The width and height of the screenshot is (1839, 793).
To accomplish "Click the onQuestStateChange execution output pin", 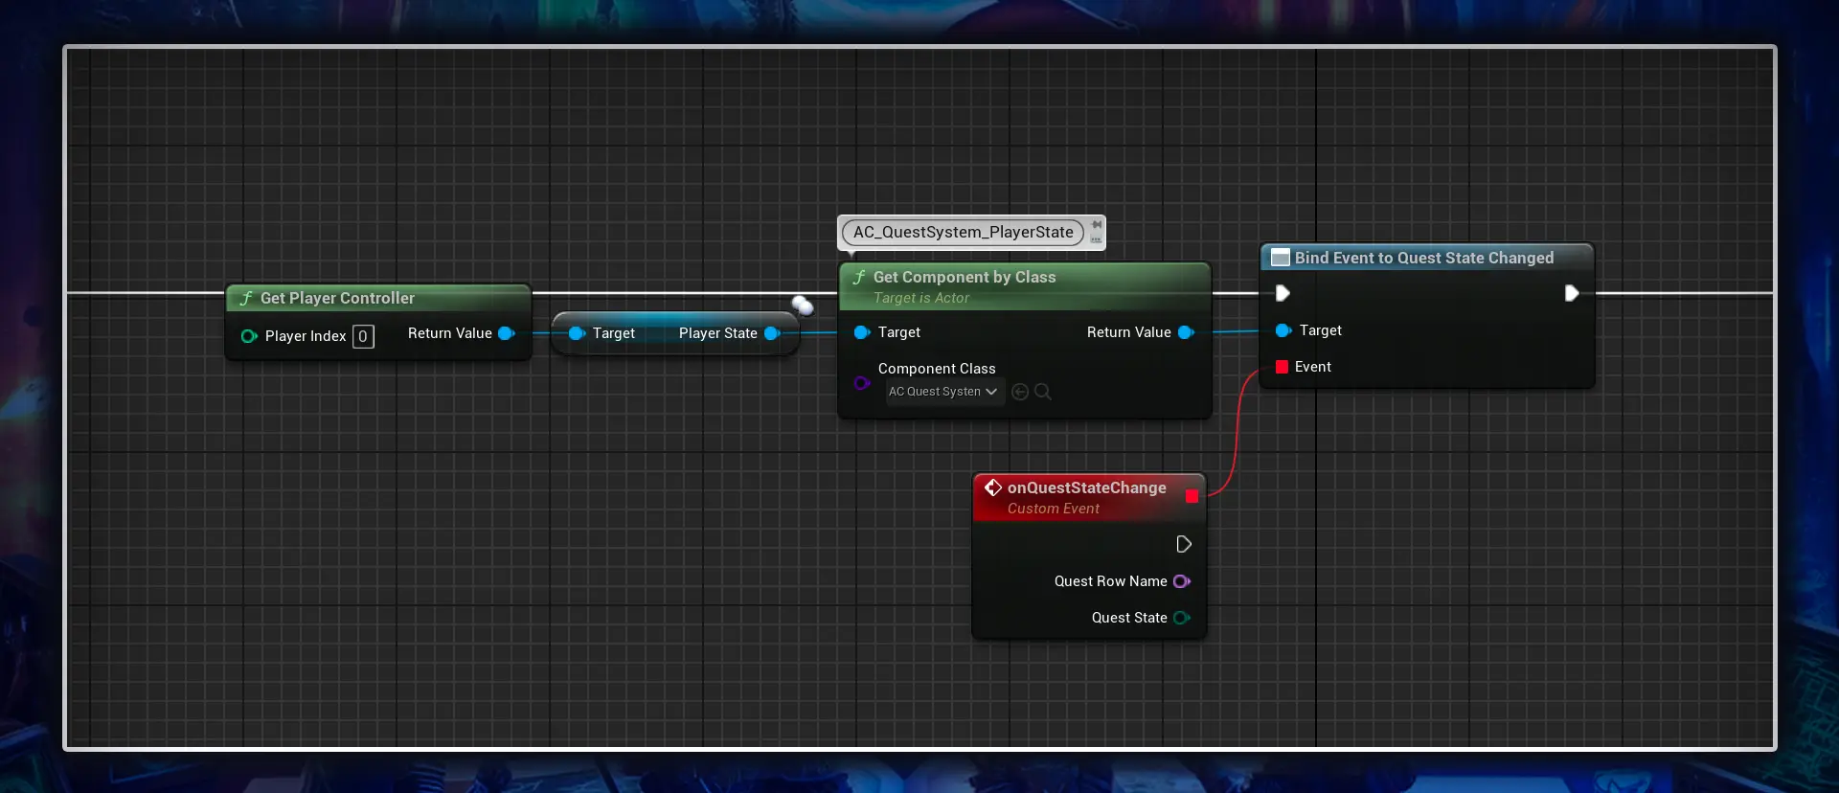I will tap(1184, 544).
